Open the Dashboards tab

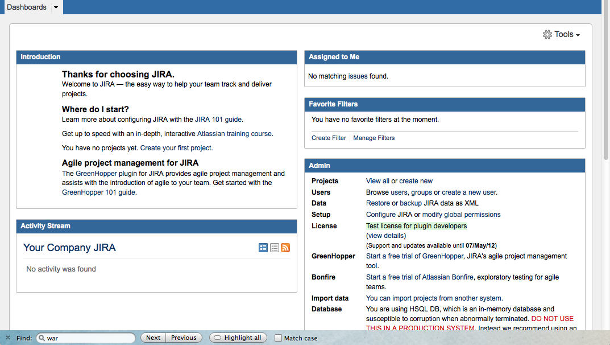click(x=26, y=7)
